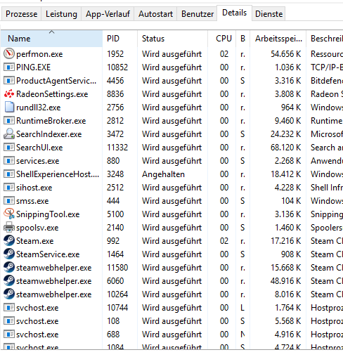The image size is (343, 357).
Task: Click the smss.exe icon
Action: pos(9,201)
